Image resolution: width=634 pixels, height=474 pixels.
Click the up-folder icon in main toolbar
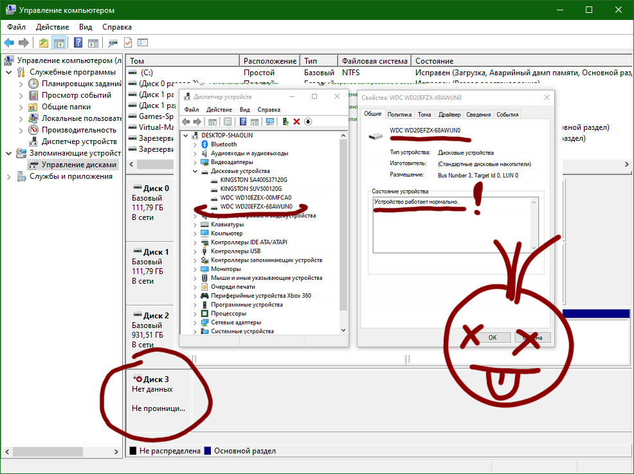point(43,42)
